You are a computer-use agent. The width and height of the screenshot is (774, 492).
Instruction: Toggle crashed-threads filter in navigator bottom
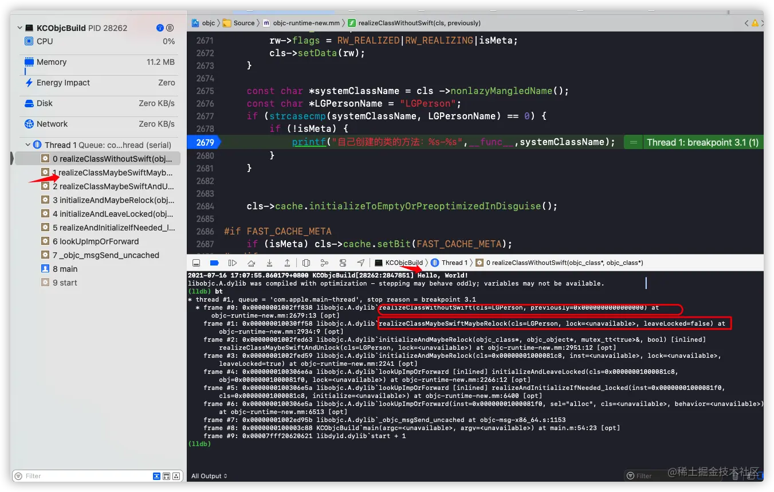(x=157, y=476)
